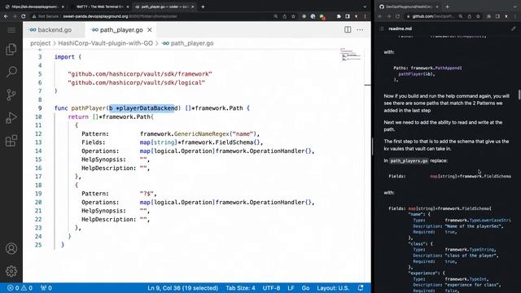Screen dimensions: 521x293
Task: Bookmark this page in left browser
Action: (293, 16)
